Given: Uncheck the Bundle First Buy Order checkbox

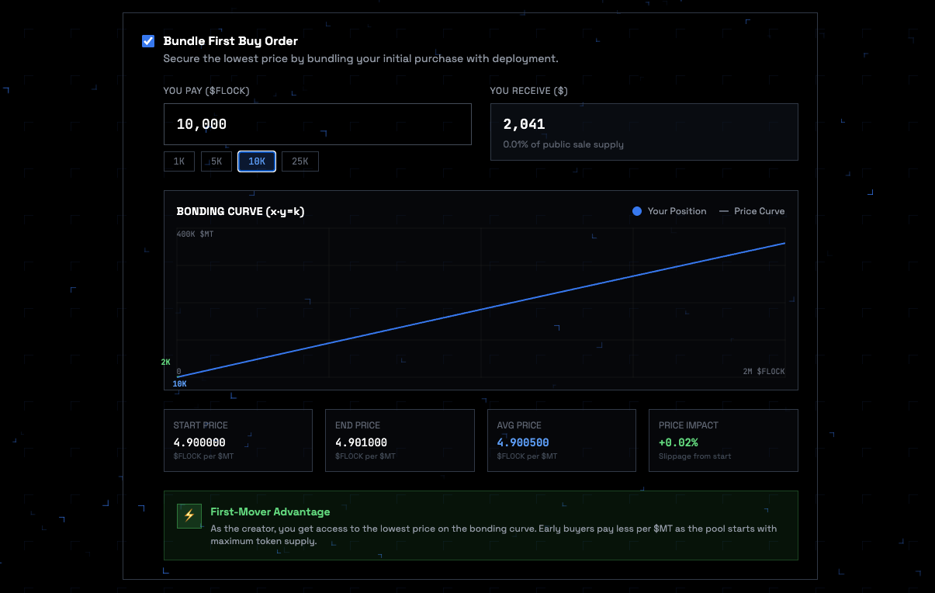Looking at the screenshot, I should [148, 41].
